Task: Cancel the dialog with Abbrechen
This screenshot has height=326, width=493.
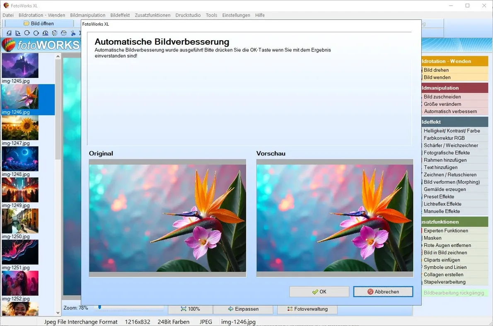Action: (383, 291)
